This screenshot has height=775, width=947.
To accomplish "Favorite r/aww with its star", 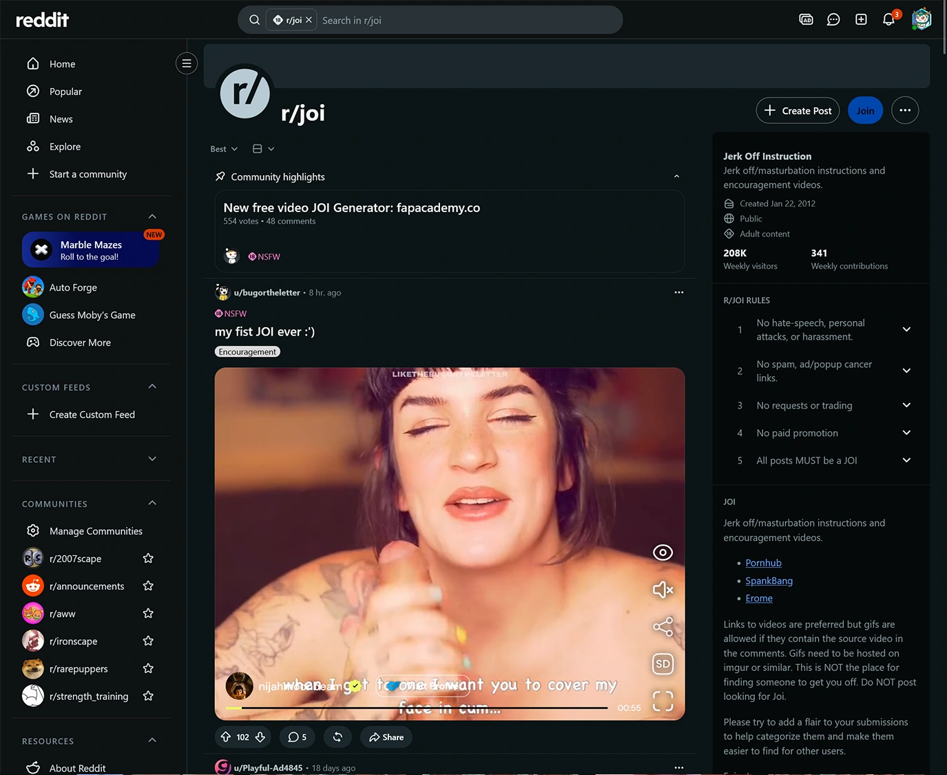I will click(148, 613).
